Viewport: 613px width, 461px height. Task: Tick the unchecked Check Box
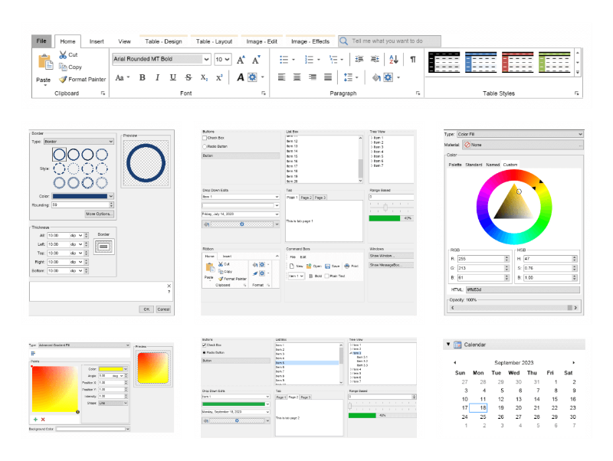tap(205, 138)
